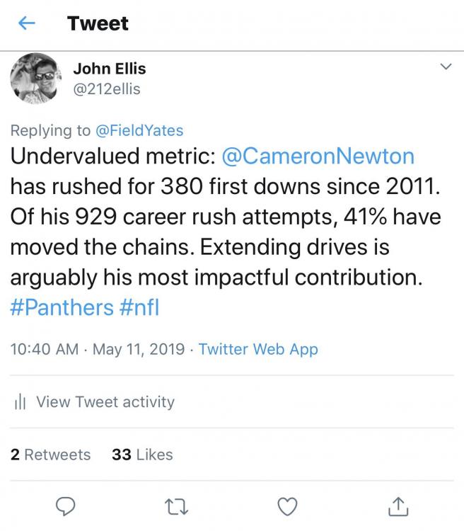Click the Tweet page header title
The height and width of the screenshot is (531, 464).
click(98, 23)
